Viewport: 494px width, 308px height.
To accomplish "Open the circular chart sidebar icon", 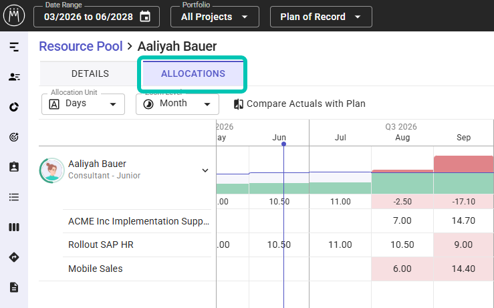I will (14, 107).
